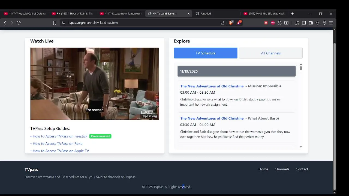Screen dimensions: 349x196
Task: Open the Adblock Plus ABP extension
Action: coord(273,23)
